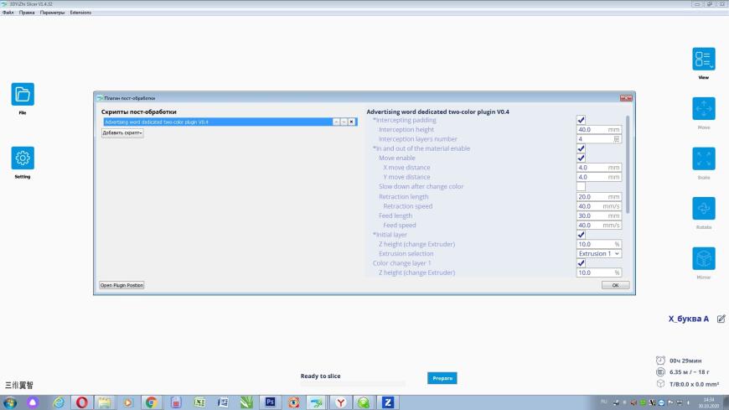Open Photoshop from the taskbar
Screen dimensions: 729x410
pos(270,402)
